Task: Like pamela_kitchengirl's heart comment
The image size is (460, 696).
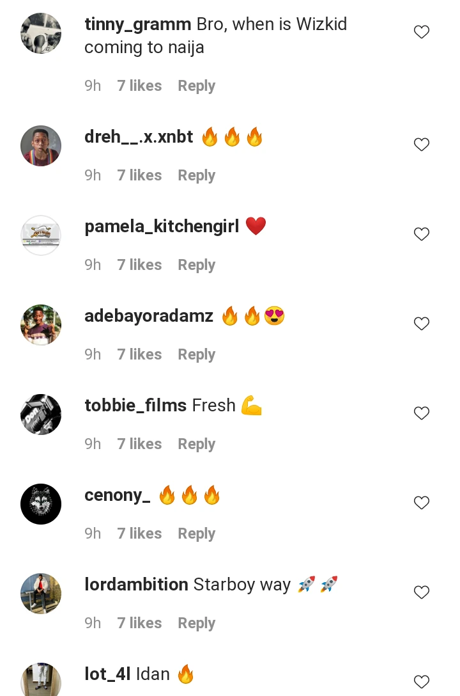Action: pos(422,234)
